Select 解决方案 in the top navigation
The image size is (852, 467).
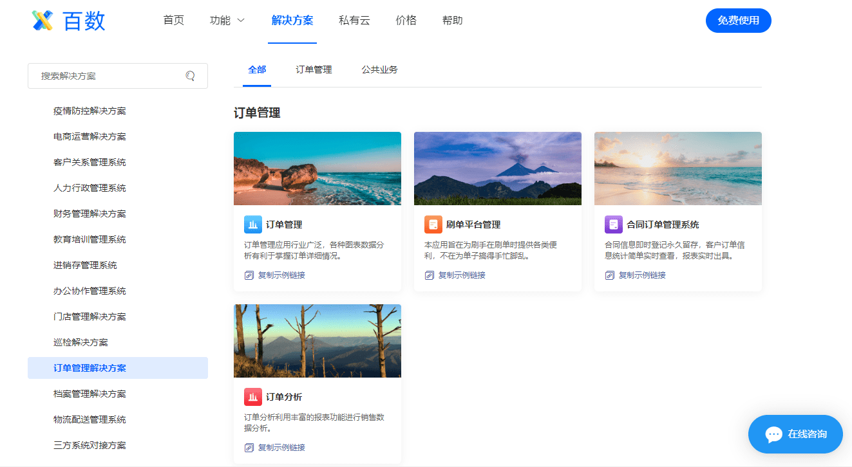tap(292, 21)
